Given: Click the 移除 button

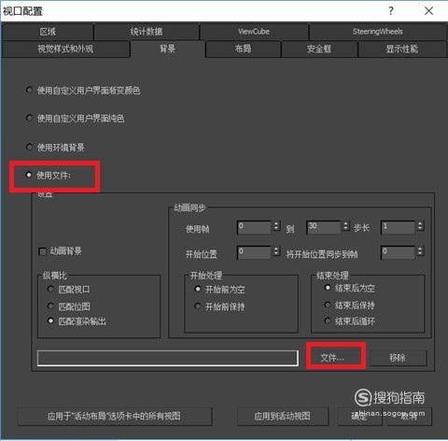Looking at the screenshot, I should coord(398,358).
